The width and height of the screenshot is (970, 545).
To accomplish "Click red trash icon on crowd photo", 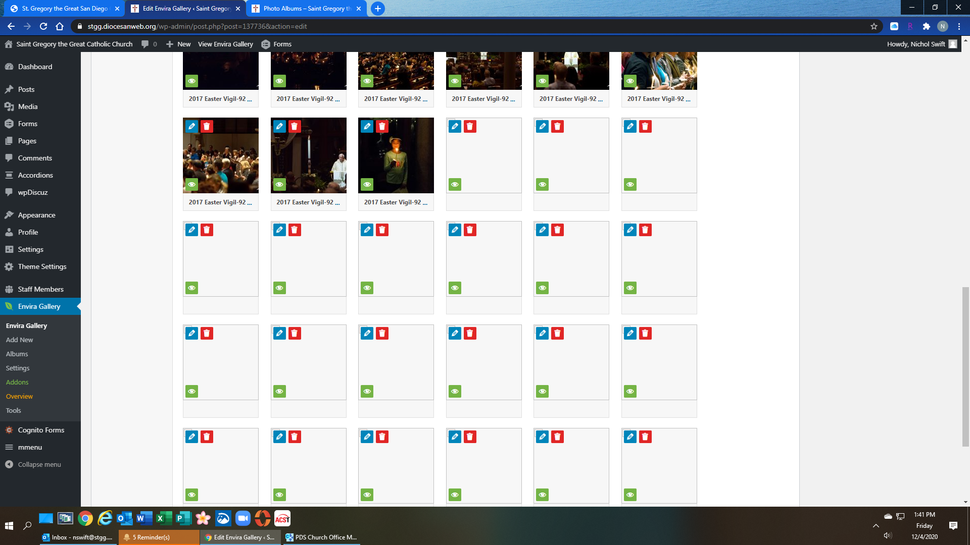I will coord(207,126).
